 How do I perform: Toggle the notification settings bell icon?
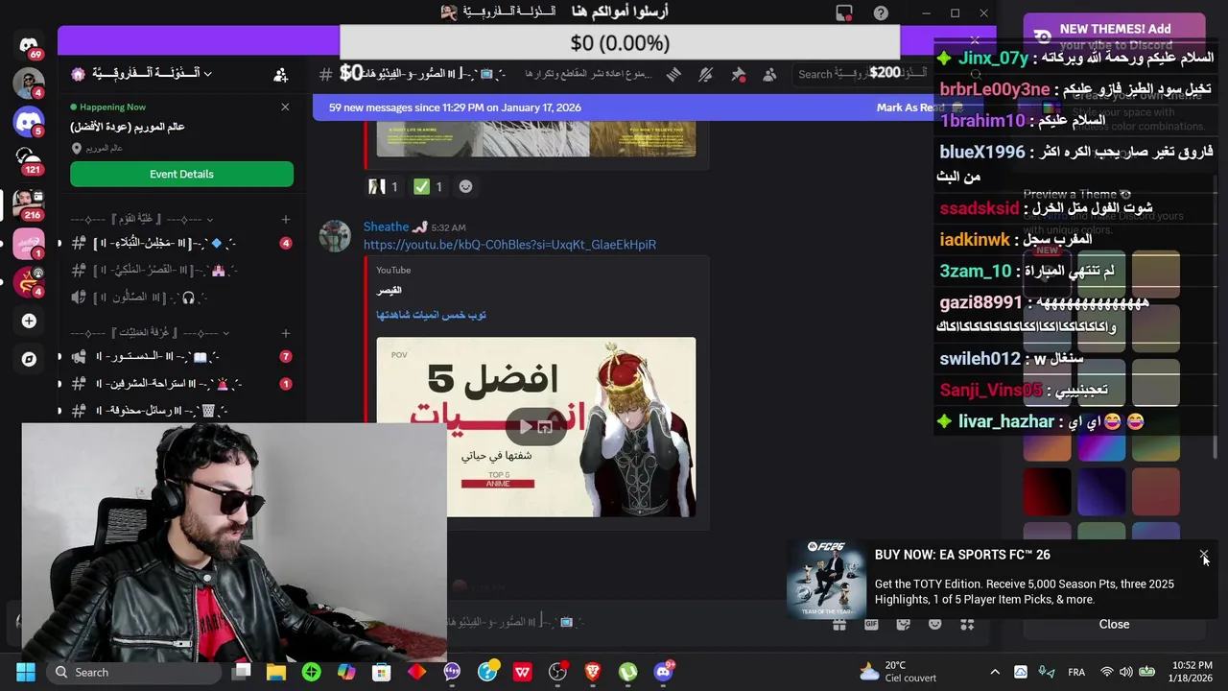(x=706, y=74)
